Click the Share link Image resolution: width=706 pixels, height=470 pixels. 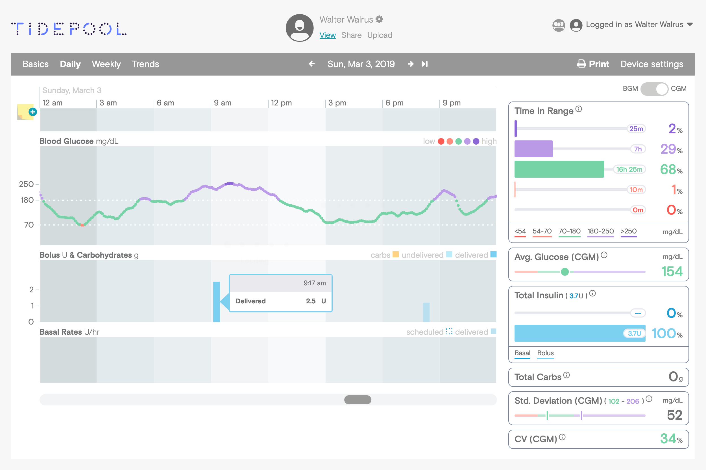[x=351, y=35]
